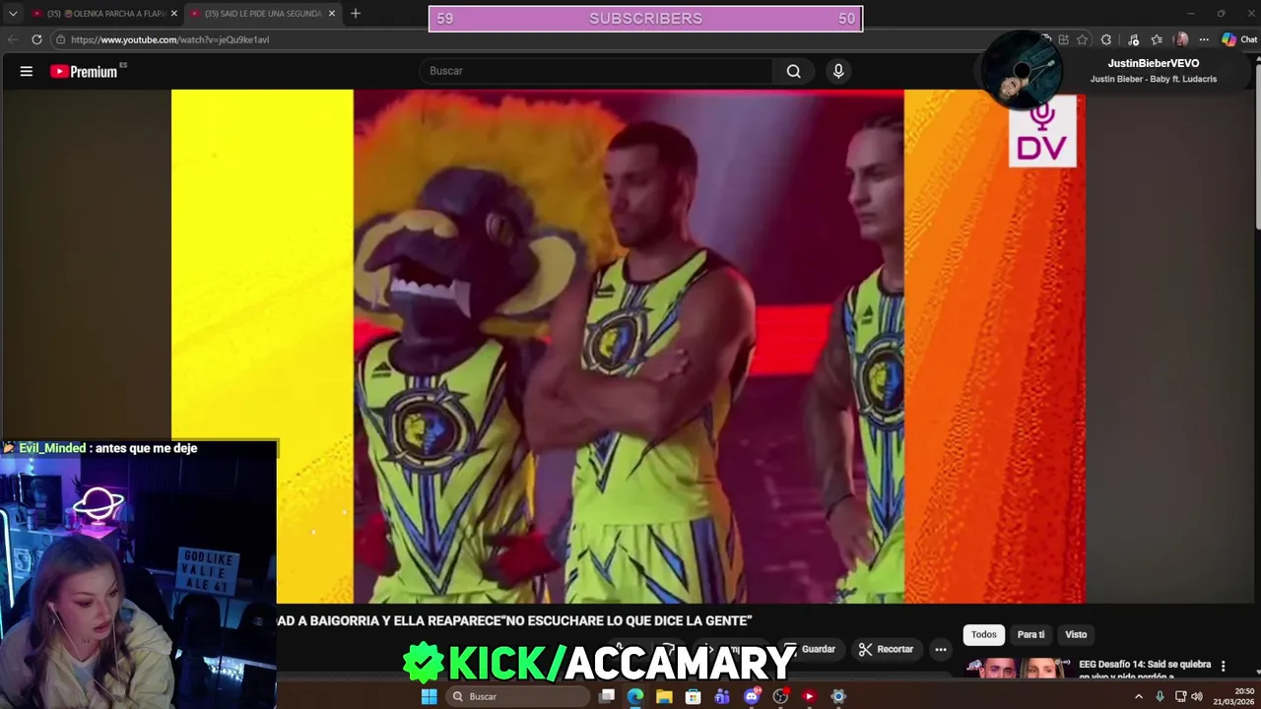This screenshot has width=1261, height=709.
Task: Open Microsoft Teams from the taskbar
Action: (x=722, y=696)
